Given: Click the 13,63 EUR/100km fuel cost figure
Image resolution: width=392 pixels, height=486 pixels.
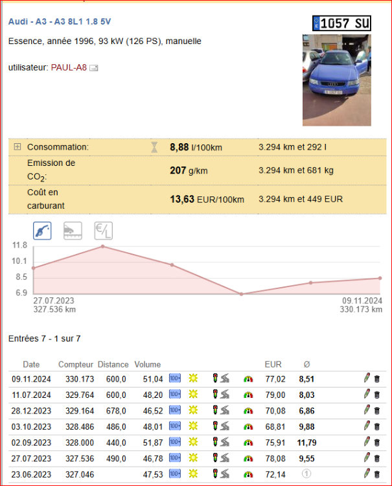Looking at the screenshot, I should [207, 200].
